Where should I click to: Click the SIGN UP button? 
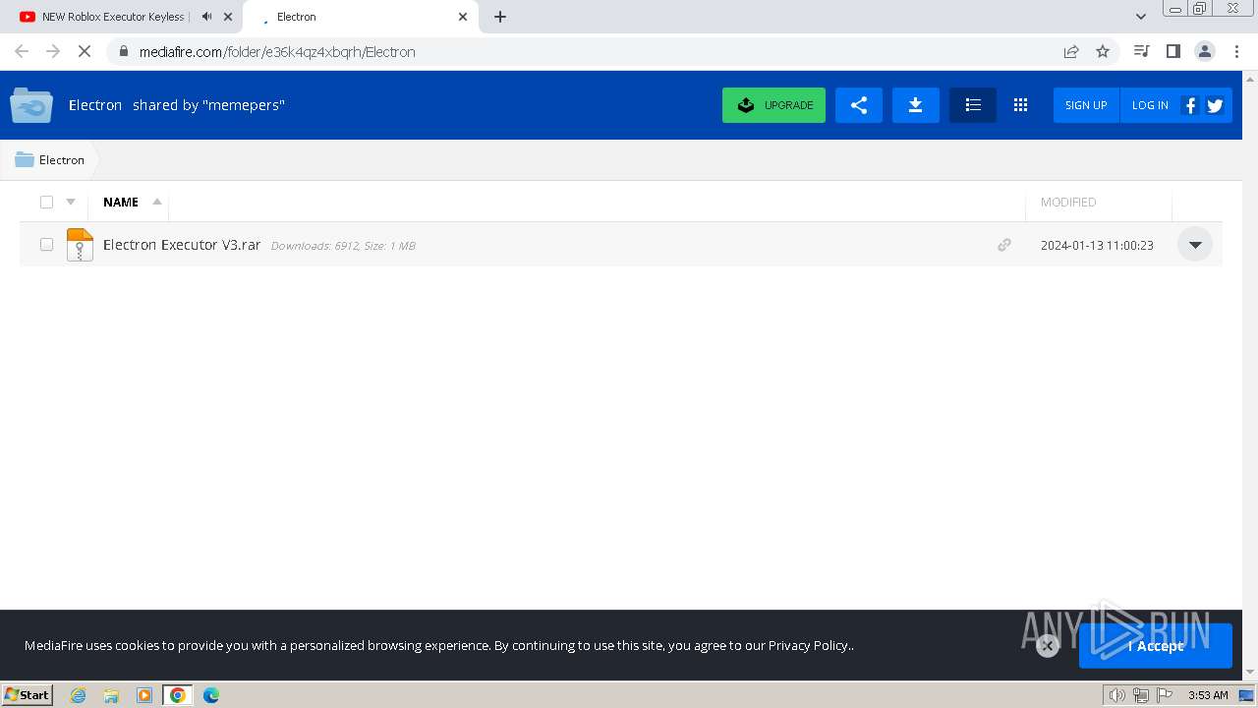click(x=1086, y=105)
